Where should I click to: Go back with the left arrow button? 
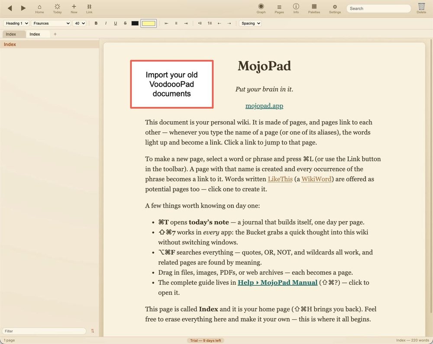tap(10, 8)
